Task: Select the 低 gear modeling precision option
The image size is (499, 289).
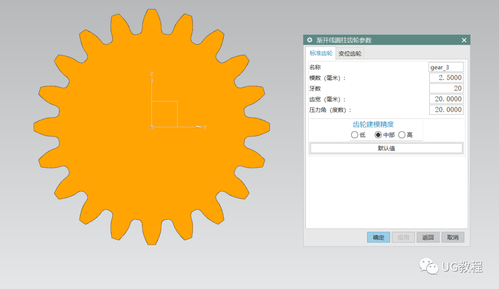Action: (355, 135)
